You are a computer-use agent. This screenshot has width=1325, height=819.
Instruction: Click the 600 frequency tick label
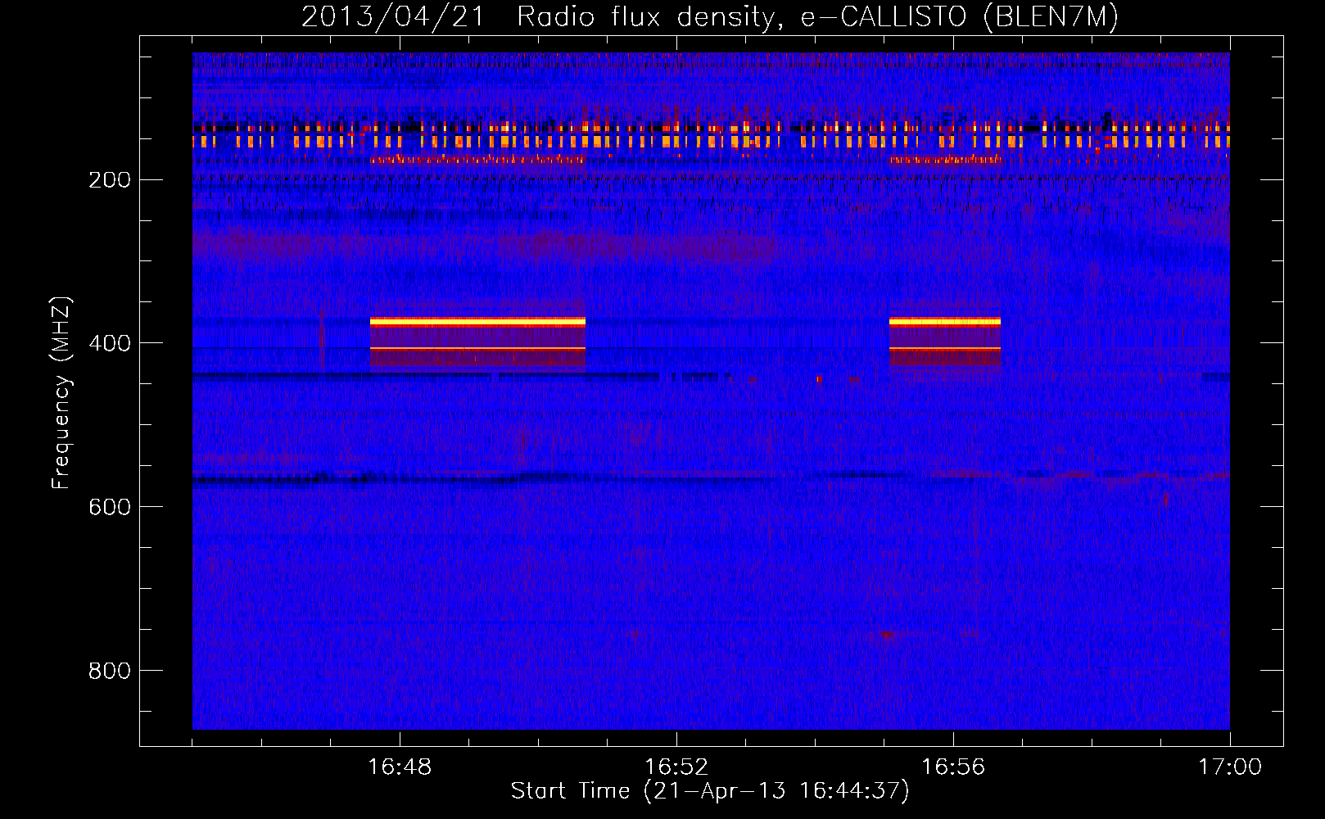point(110,507)
